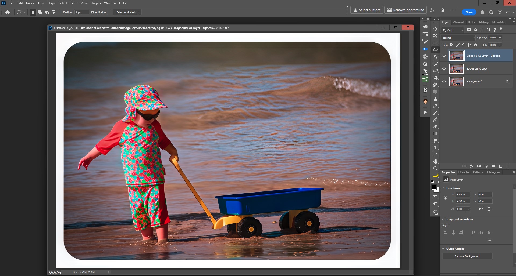This screenshot has width=516, height=276.
Task: Toggle Quick Mask mode
Action: coord(435,197)
